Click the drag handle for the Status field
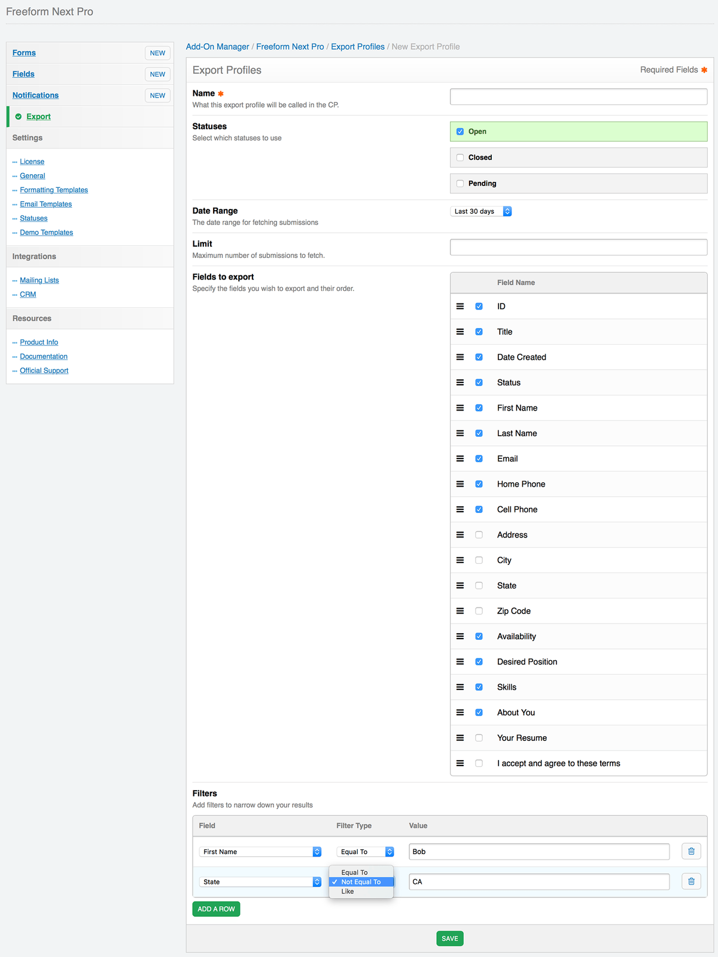The height and width of the screenshot is (957, 718). click(460, 382)
